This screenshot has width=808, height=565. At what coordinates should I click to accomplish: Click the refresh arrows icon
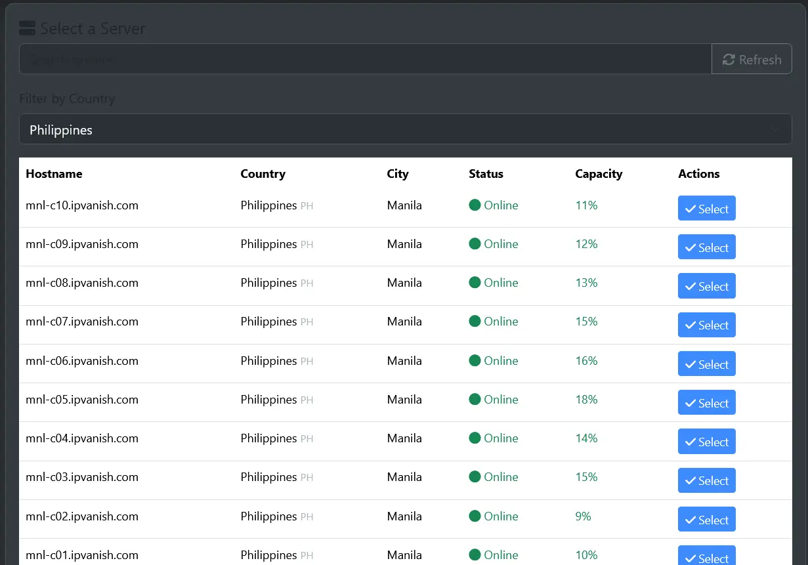click(x=729, y=60)
